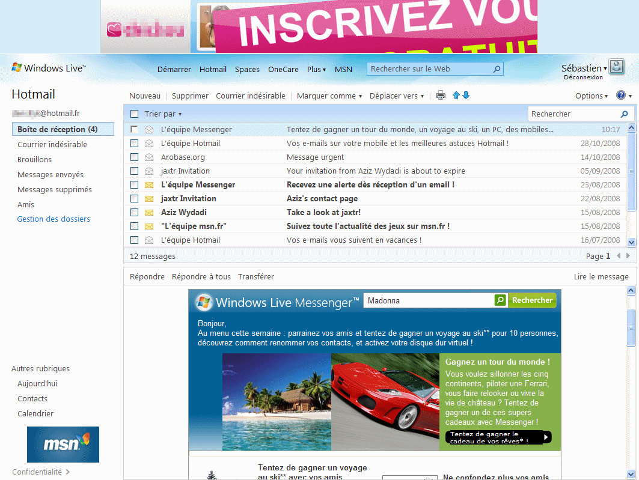Image resolution: width=639 pixels, height=480 pixels.
Task: Click the arrow on "Tentez de gagner" banner button
Action: (546, 437)
